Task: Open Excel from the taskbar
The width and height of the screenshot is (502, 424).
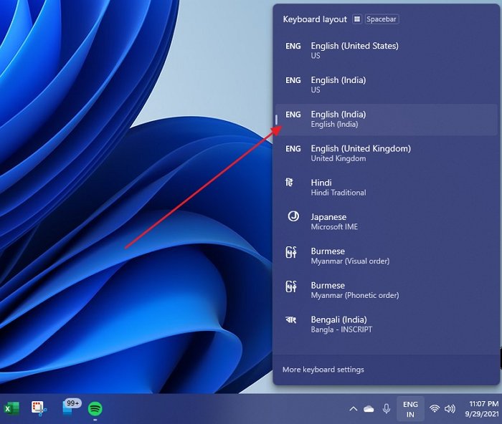Action: (10, 409)
